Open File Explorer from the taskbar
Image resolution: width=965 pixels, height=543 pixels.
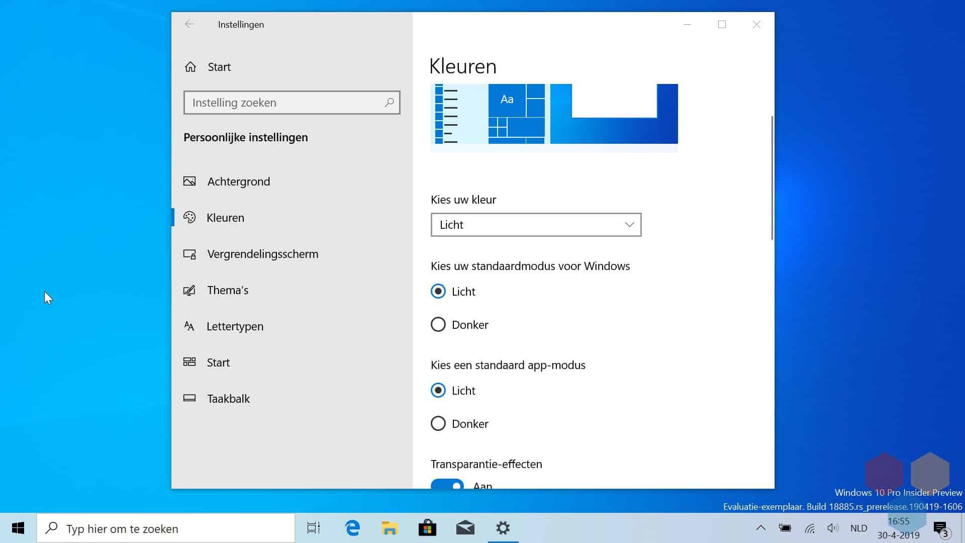pos(390,528)
